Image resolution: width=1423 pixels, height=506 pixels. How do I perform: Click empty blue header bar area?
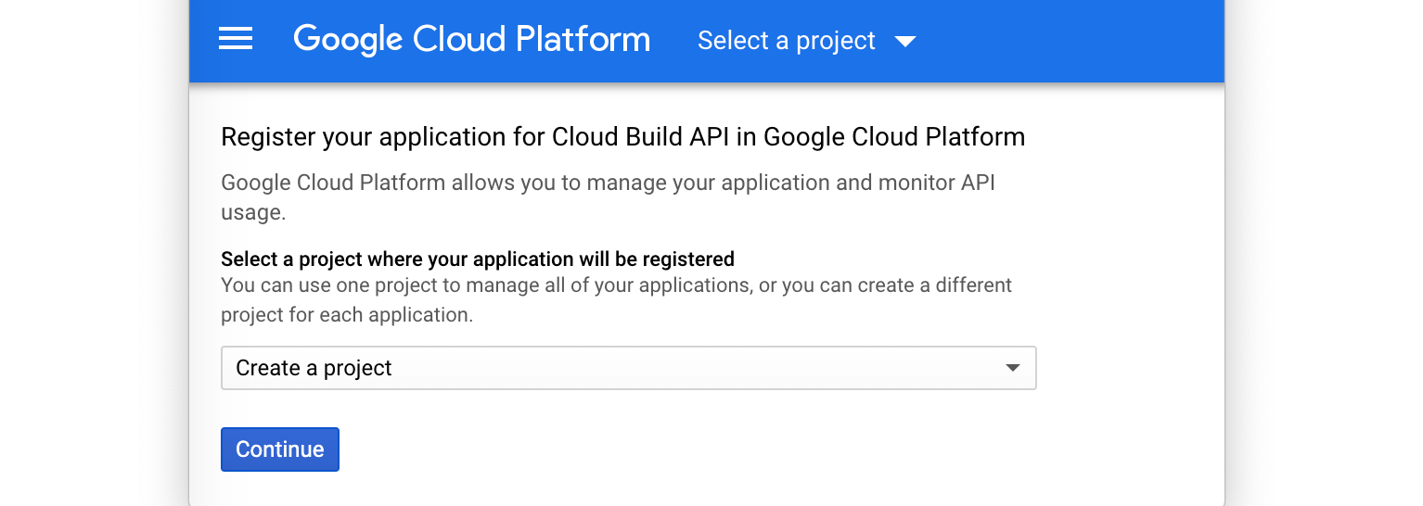click(x=1067, y=41)
